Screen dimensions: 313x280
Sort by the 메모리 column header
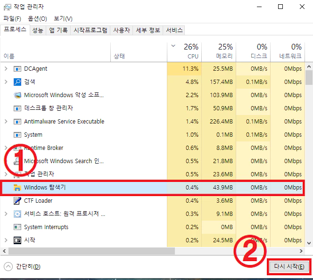tap(219, 52)
